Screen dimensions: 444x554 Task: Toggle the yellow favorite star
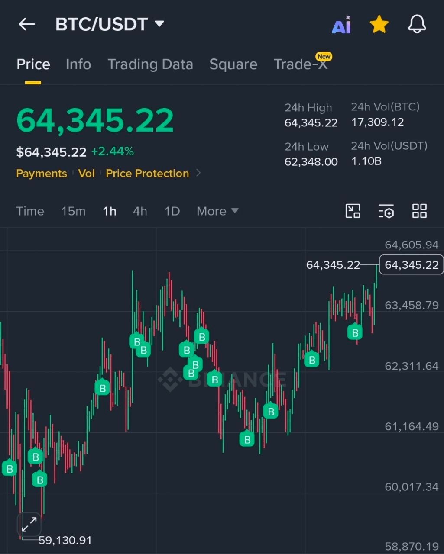379,25
